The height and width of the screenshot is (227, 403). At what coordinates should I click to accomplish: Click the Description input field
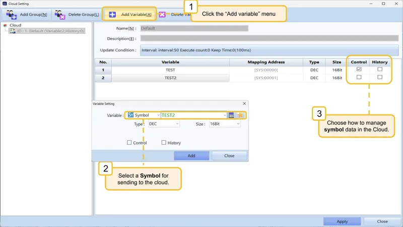pyautogui.click(x=270, y=38)
